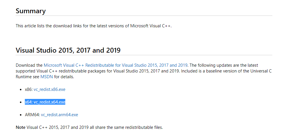Click the divider line under Summary

(x=144, y=16)
